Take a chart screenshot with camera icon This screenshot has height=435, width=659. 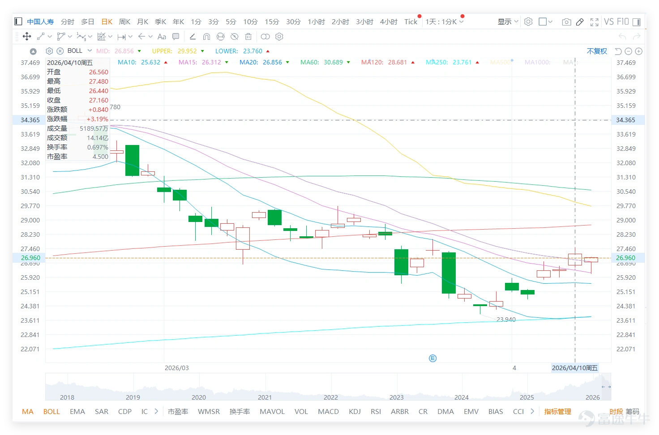tap(566, 21)
